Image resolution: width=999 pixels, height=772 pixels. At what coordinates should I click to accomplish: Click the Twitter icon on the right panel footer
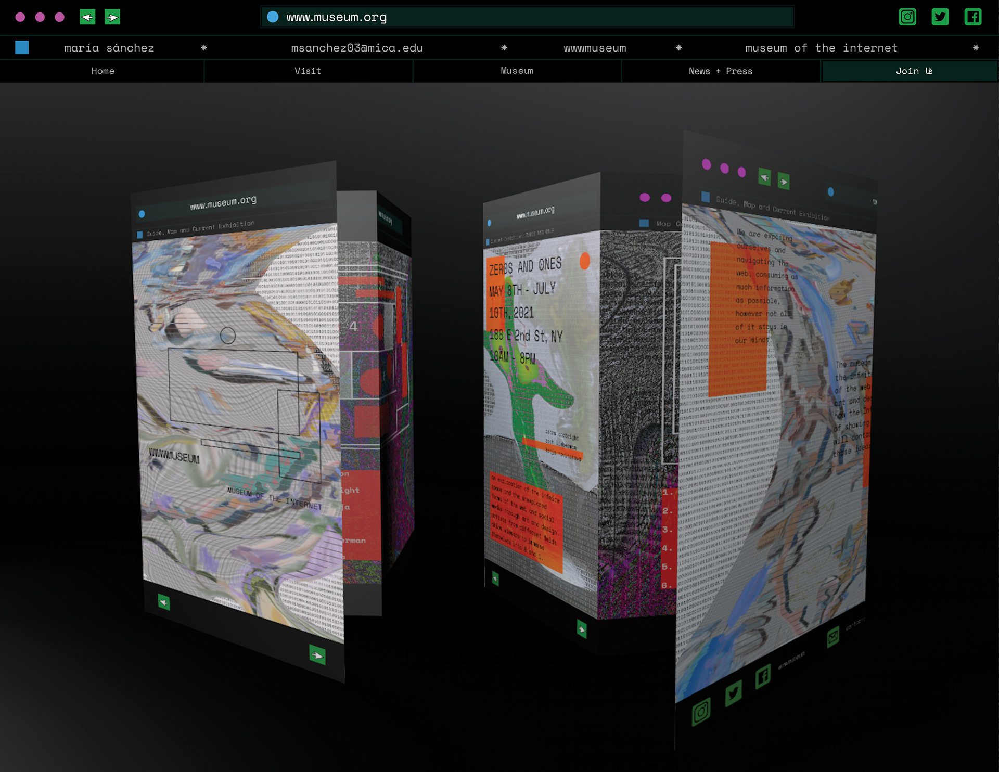733,693
